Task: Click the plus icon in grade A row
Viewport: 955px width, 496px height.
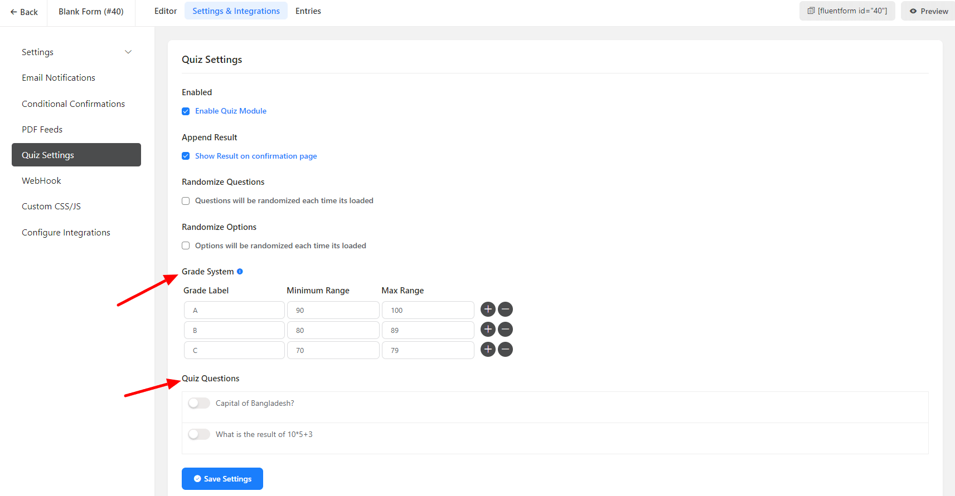Action: coord(488,310)
